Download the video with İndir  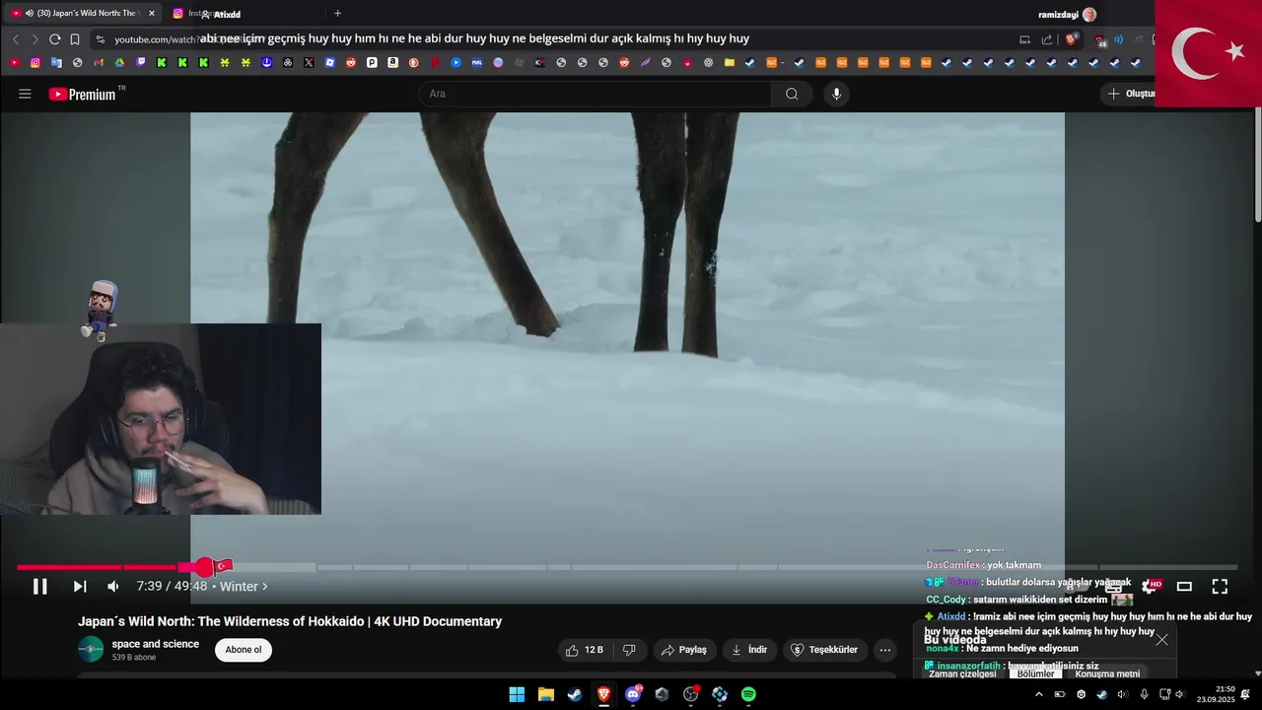749,650
